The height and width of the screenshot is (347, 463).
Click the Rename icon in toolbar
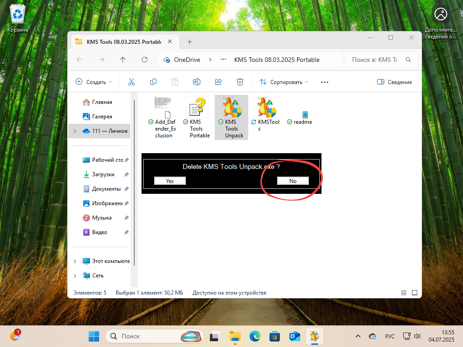pyautogui.click(x=197, y=82)
